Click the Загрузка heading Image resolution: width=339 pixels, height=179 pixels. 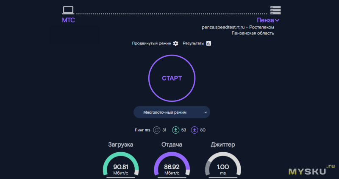point(121,145)
